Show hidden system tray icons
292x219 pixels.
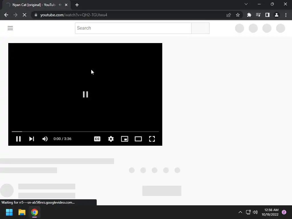[x=240, y=212]
